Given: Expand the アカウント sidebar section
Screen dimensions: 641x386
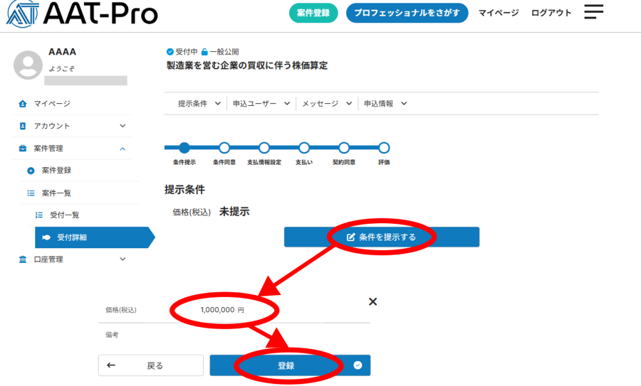Looking at the screenshot, I should pos(122,126).
